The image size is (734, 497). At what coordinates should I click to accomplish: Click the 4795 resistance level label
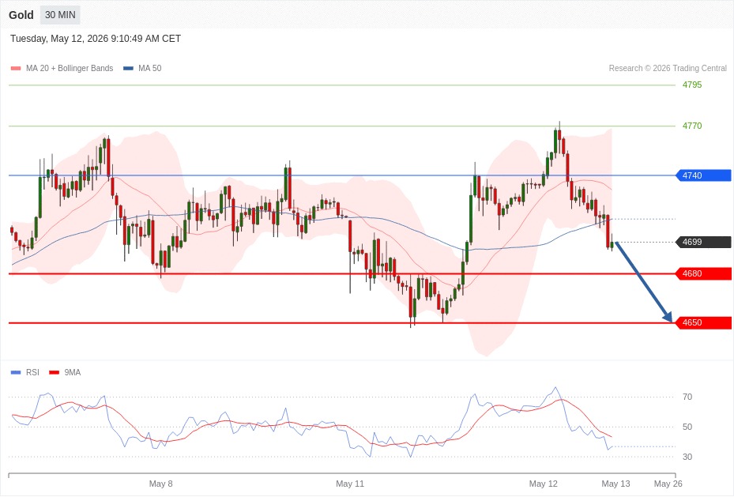click(692, 85)
